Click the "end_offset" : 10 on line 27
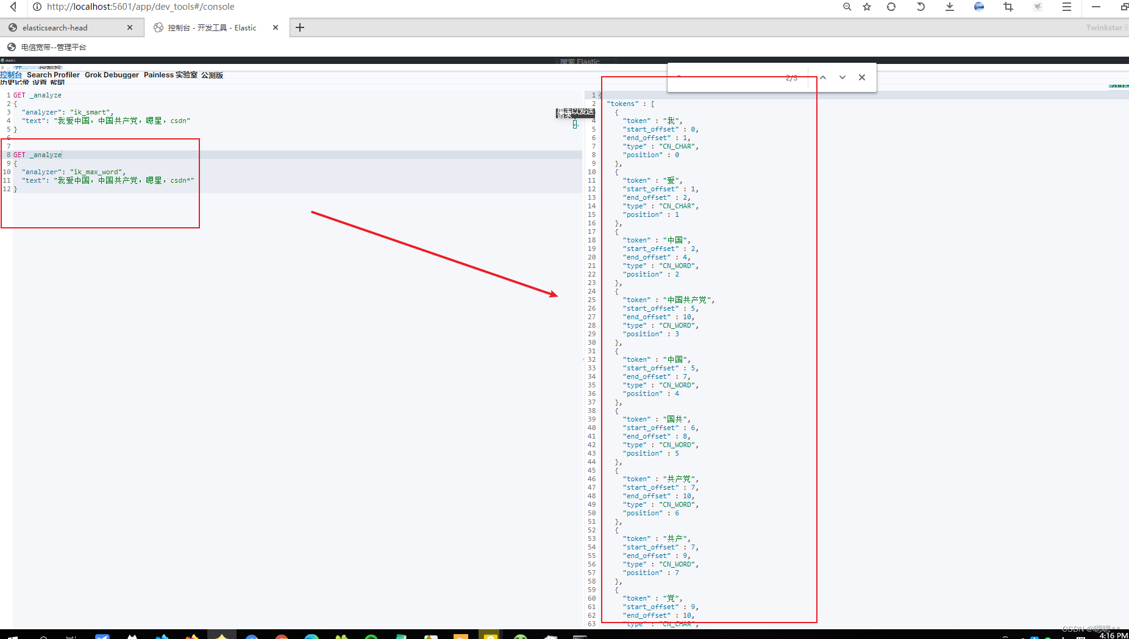The image size is (1129, 639). pyautogui.click(x=657, y=317)
